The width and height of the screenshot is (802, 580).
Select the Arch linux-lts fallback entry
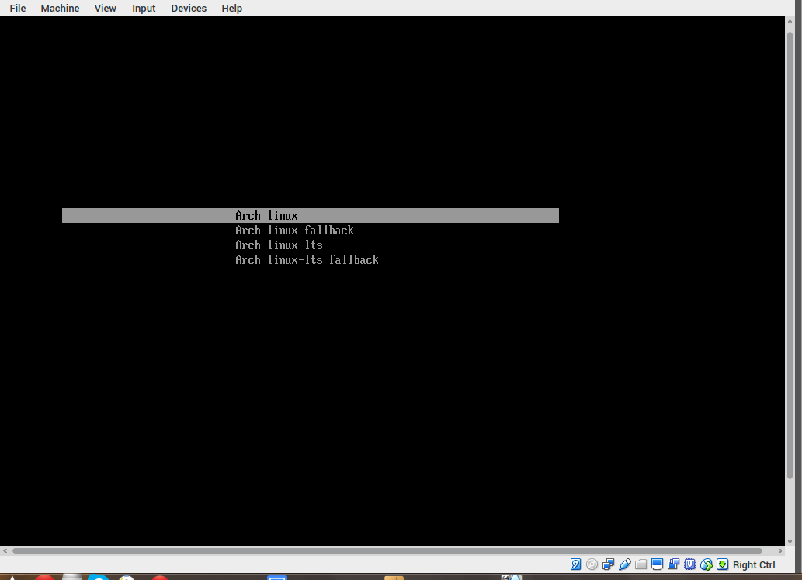tap(307, 260)
